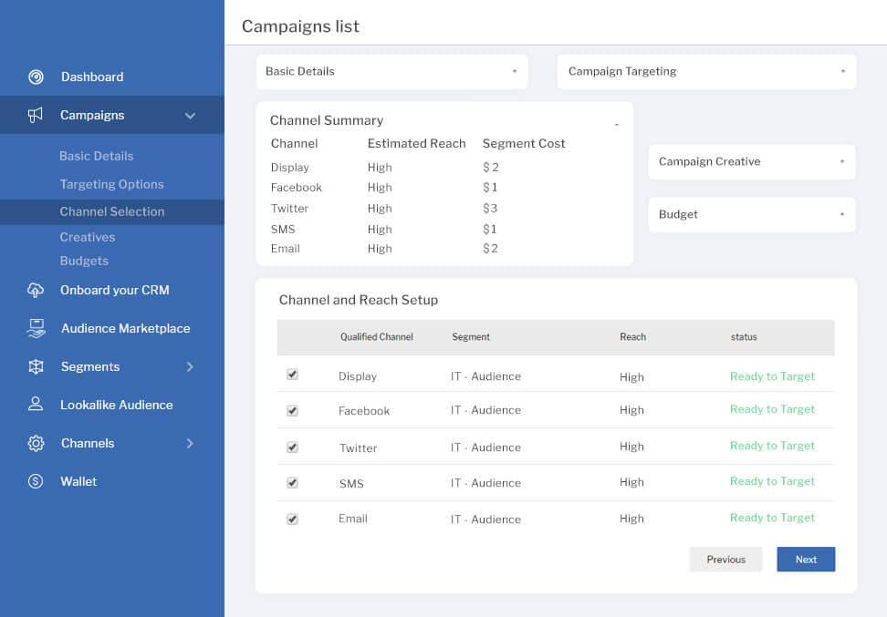
Task: Toggle the Twitter channel checkbox
Action: 292,447
